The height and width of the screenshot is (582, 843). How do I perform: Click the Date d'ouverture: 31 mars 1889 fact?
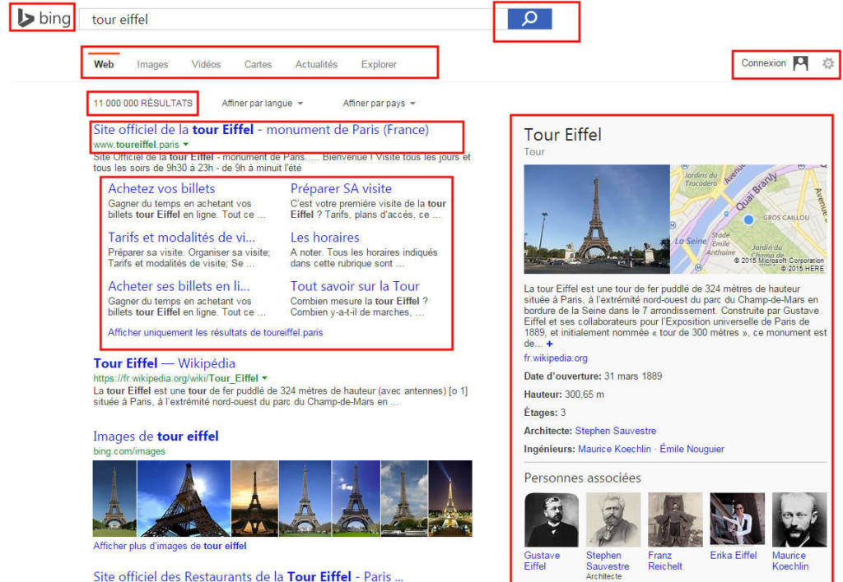[593, 376]
